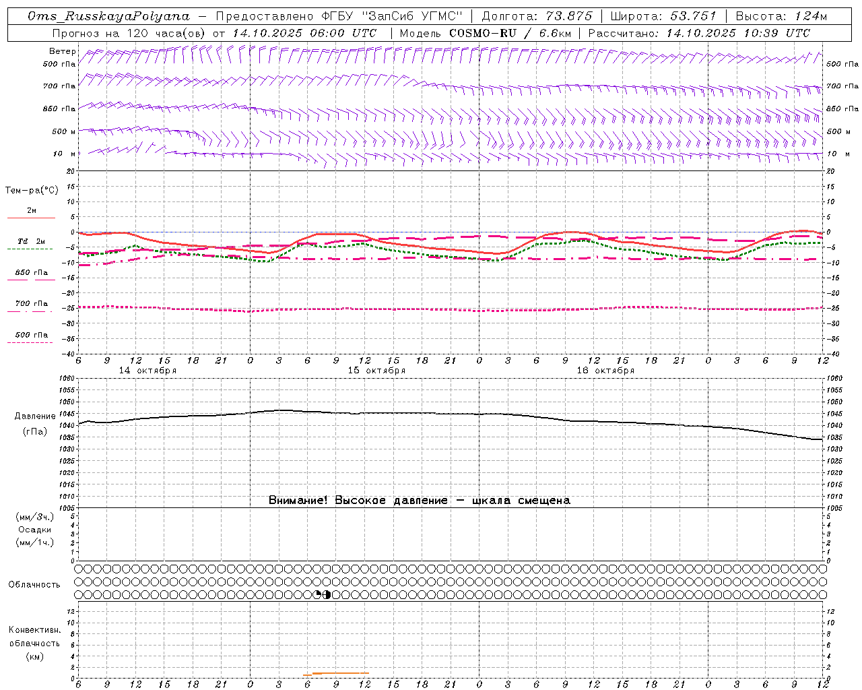Click the dotted line sample under 500 гПа legend
This screenshot has width=862, height=690.
point(30,343)
